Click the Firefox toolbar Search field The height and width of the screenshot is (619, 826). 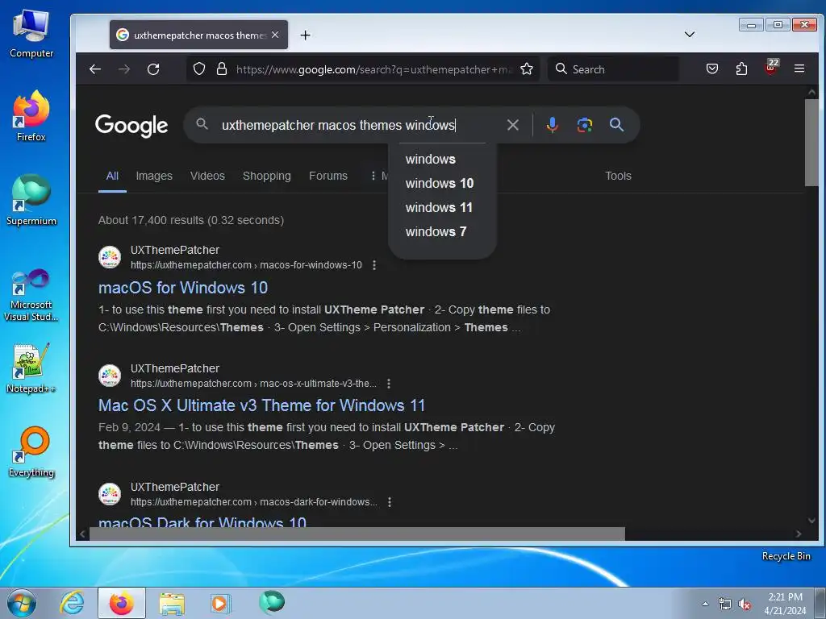coord(613,69)
